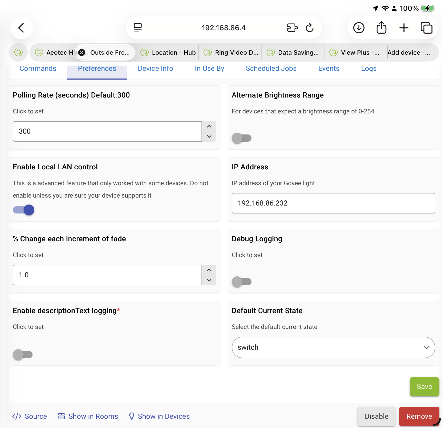Screen dimensions: 443x428
Task: Switch to the Device Info tab
Action: (x=155, y=69)
